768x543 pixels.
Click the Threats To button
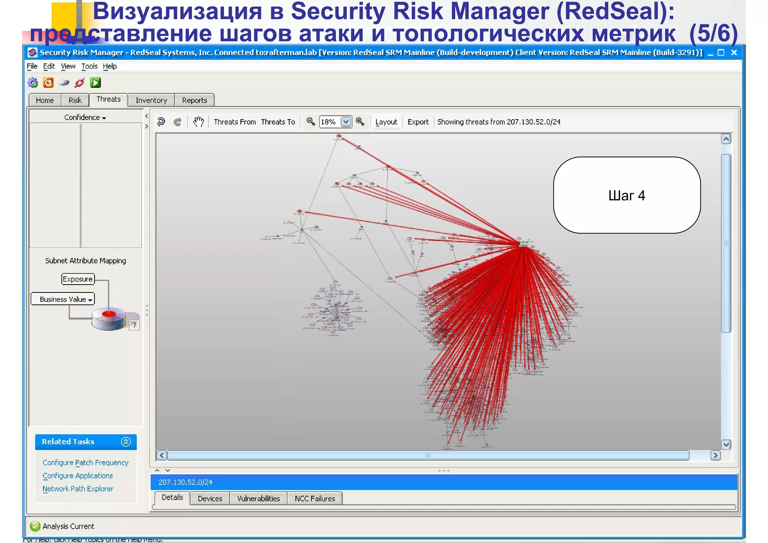[x=278, y=122]
